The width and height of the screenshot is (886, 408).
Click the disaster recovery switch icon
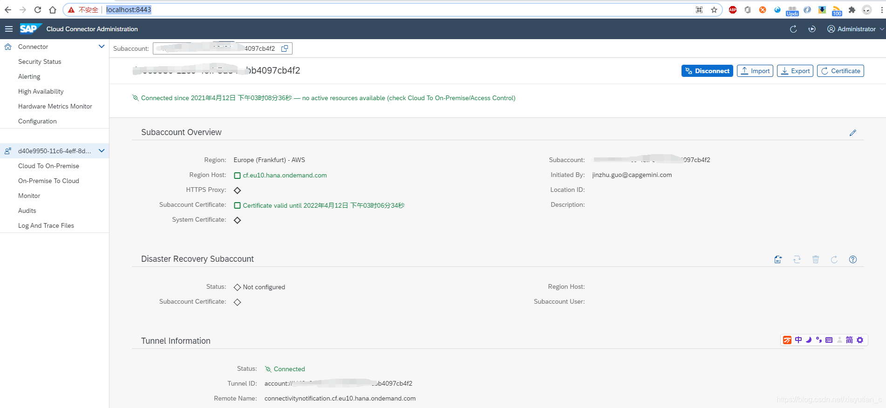797,259
